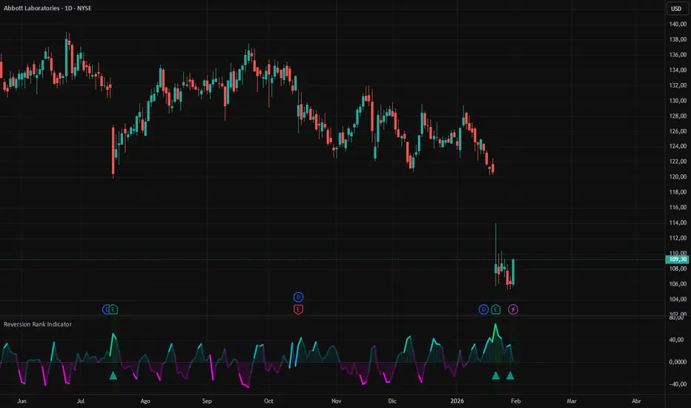This screenshot has height=408, width=691.
Task: Click the 114,00 price axis label
Action: (x=678, y=223)
